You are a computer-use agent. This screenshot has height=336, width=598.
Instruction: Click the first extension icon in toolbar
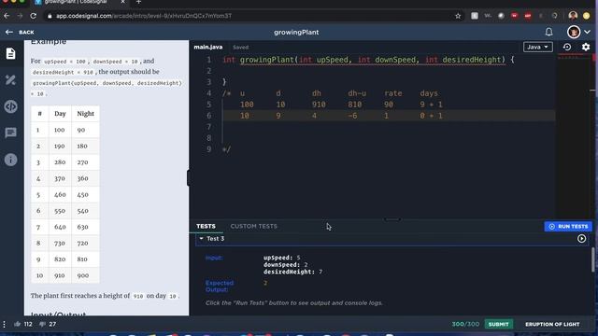(475, 16)
